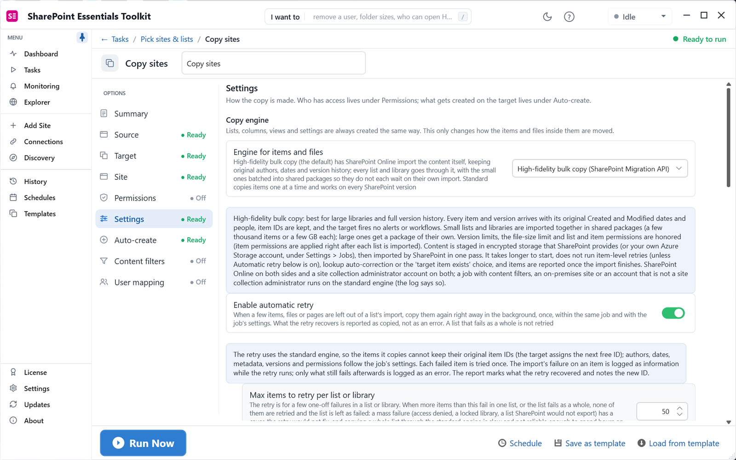Click the Schedule link

(520, 443)
